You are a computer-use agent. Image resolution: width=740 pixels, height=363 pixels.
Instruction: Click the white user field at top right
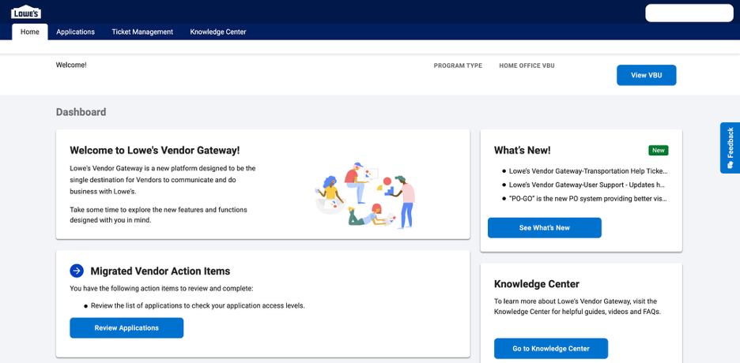[689, 13]
